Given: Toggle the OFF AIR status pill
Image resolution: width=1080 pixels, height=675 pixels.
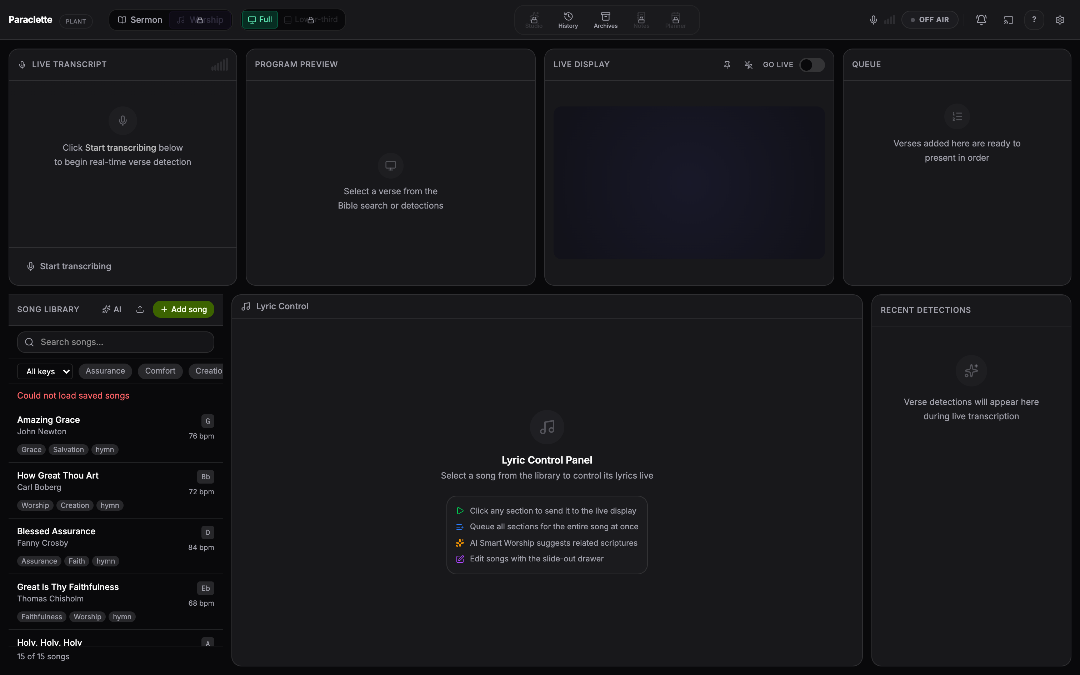Looking at the screenshot, I should 930,20.
